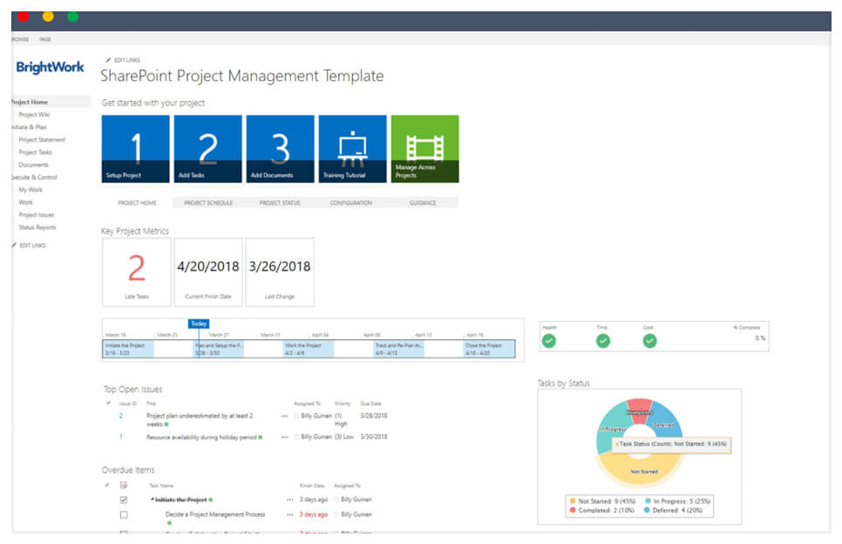Open the Initiate & Plan sidebar heading
Viewport: 842px width, 544px height.
[x=29, y=127]
